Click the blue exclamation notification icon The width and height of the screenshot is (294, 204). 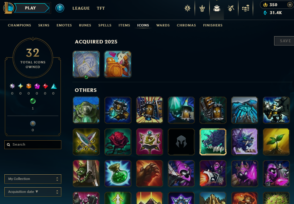point(60,8)
